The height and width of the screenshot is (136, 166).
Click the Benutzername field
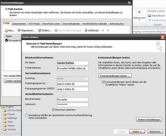coord(72,99)
